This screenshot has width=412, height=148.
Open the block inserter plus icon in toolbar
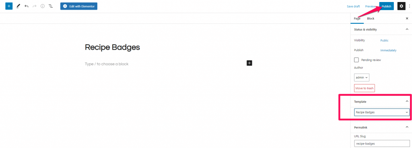click(x=9, y=6)
